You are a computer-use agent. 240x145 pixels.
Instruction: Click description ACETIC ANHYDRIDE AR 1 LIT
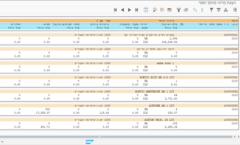click(155, 92)
